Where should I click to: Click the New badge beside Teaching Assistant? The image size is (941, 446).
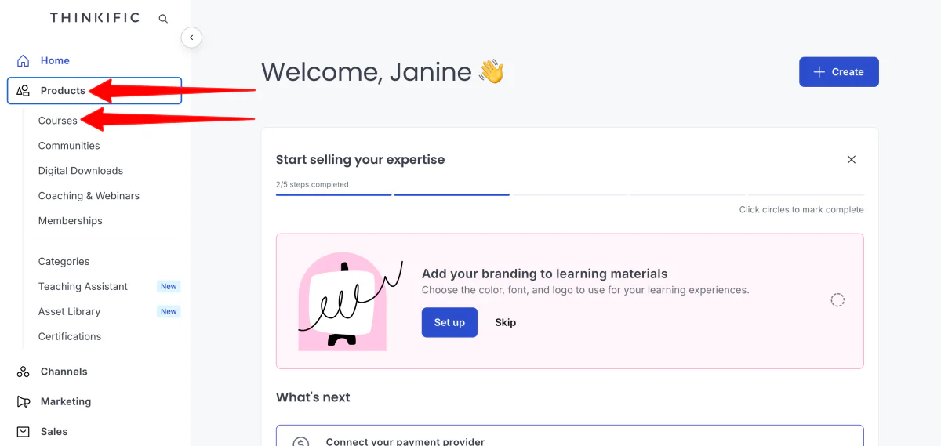[x=169, y=287]
